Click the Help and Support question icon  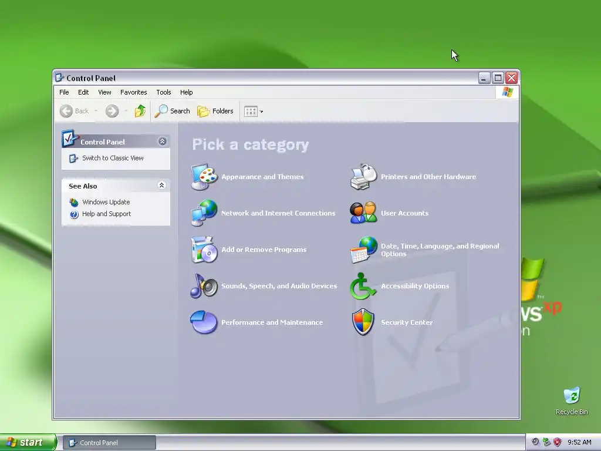pos(74,214)
